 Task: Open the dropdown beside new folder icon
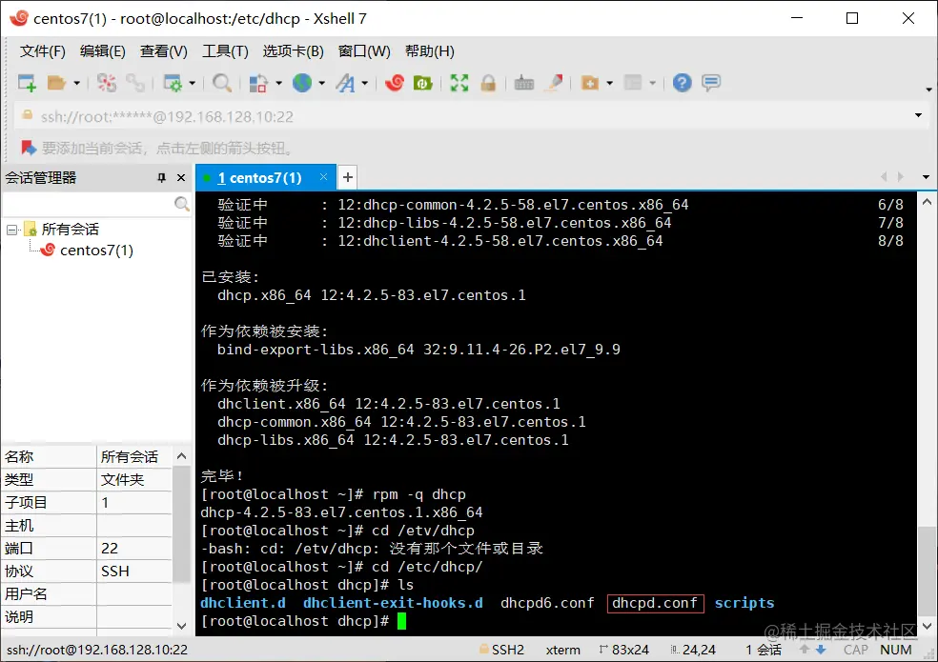pos(609,83)
